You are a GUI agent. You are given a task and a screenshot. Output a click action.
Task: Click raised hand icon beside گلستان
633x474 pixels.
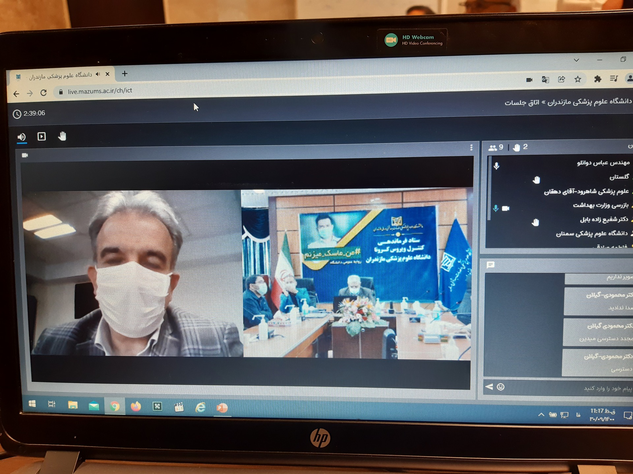tap(536, 180)
